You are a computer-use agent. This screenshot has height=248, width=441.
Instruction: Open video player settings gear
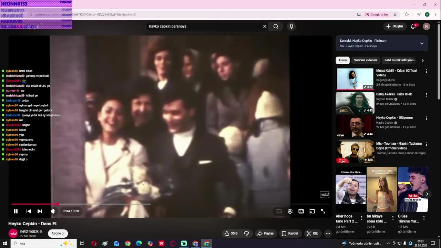(290, 211)
